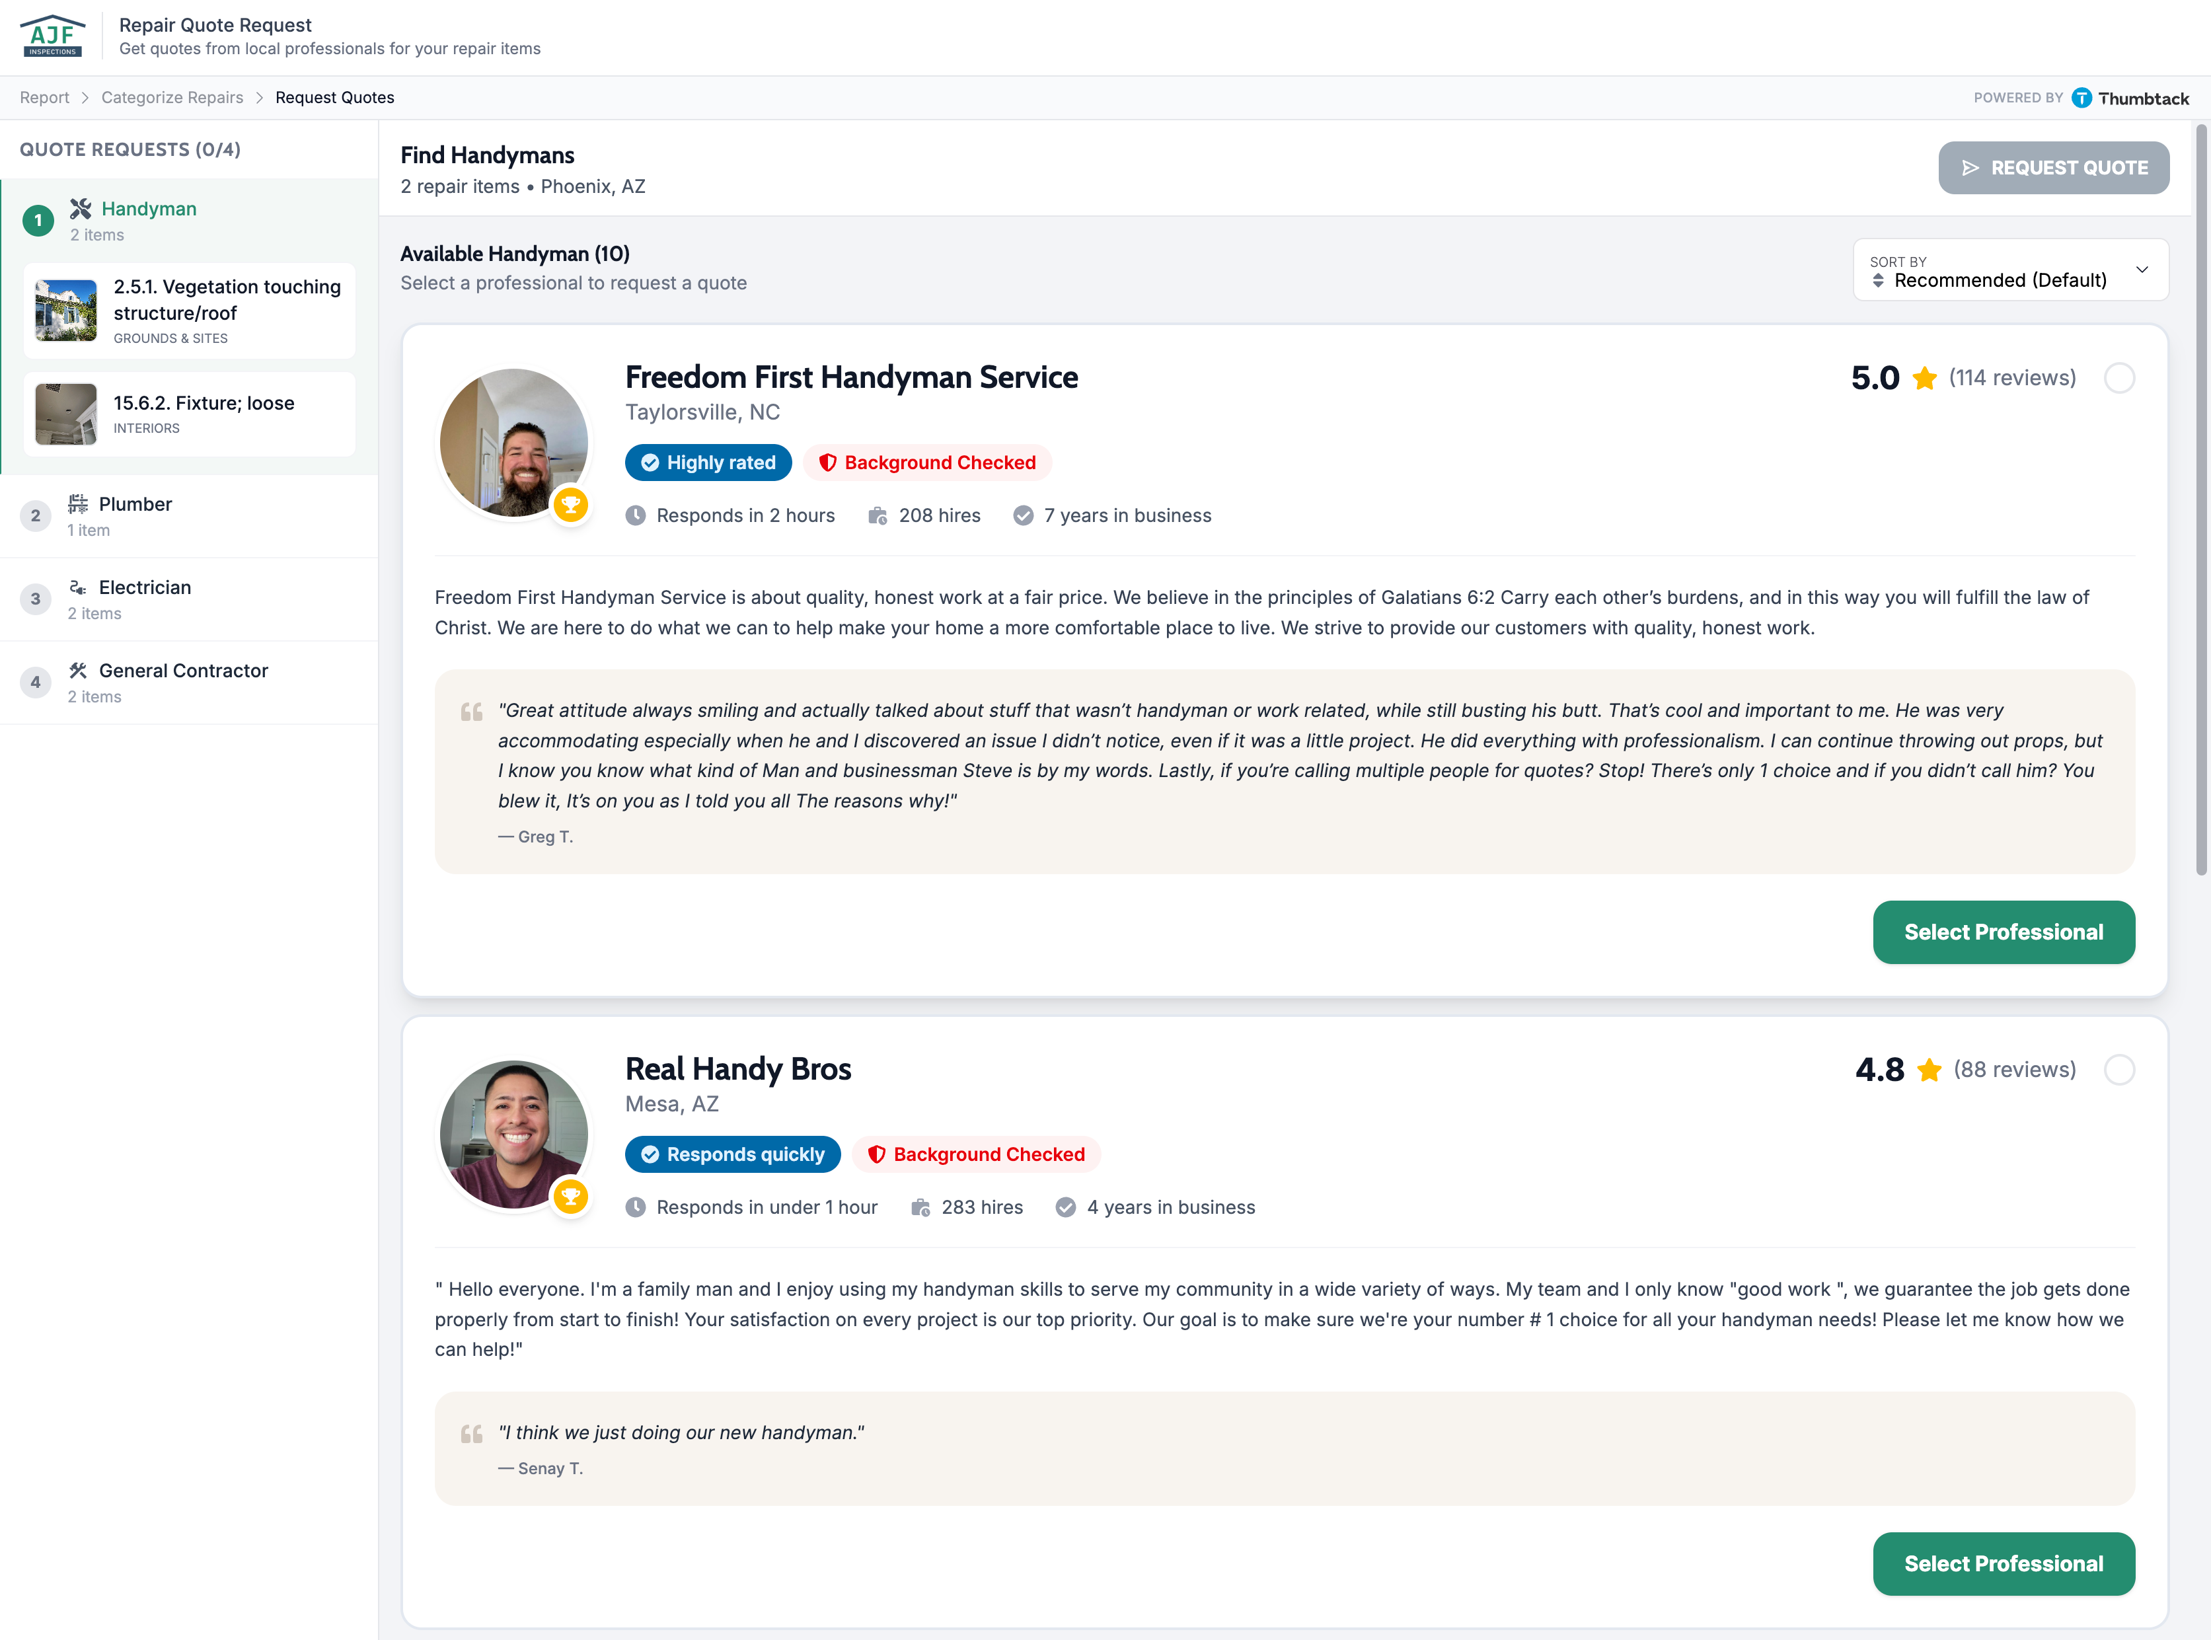Open Vegetation touching structure/roof thumbnail
This screenshot has width=2211, height=1640.
coord(65,311)
